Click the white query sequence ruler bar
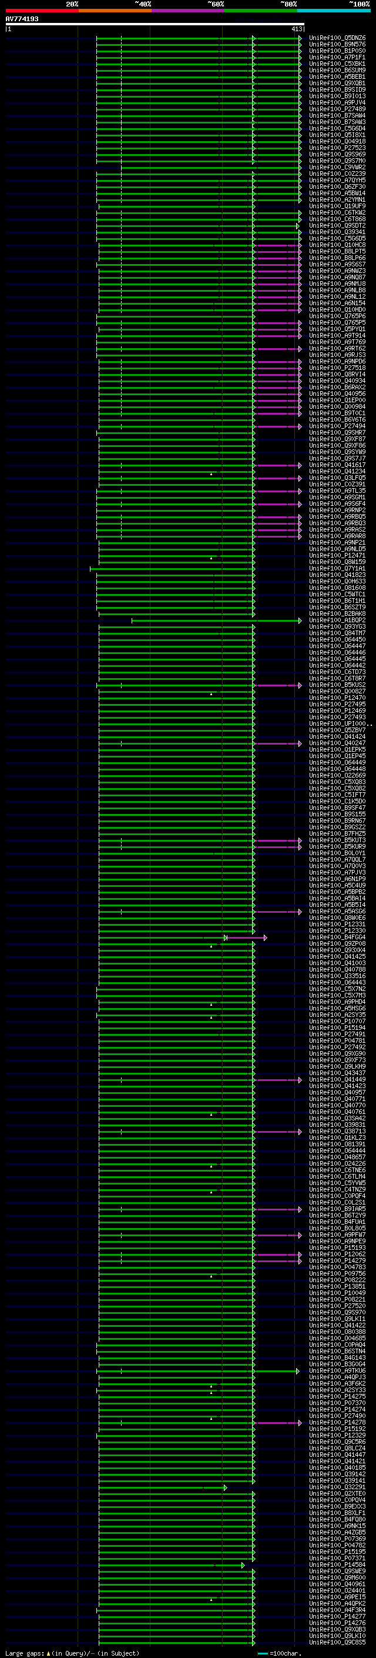The image size is (376, 1658). (x=155, y=24)
